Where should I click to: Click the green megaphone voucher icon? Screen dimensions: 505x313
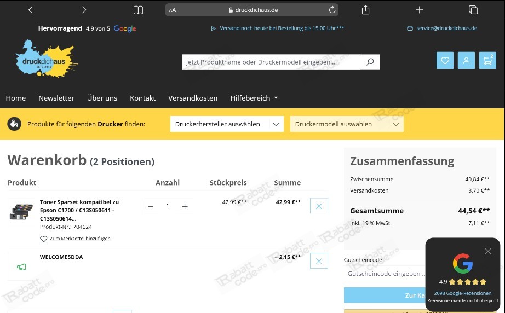pyautogui.click(x=21, y=266)
